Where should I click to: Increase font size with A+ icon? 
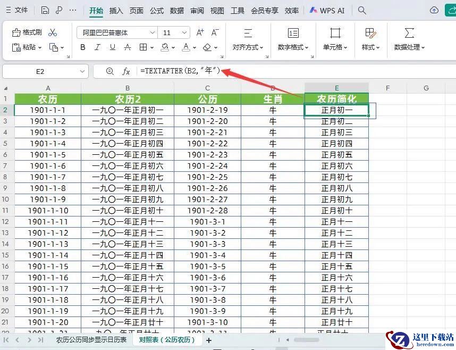click(x=200, y=32)
